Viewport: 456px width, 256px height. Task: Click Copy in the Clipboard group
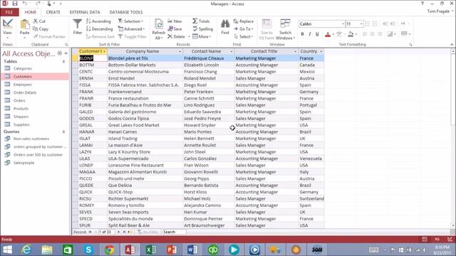click(x=41, y=29)
